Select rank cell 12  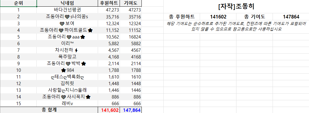click(18, 84)
